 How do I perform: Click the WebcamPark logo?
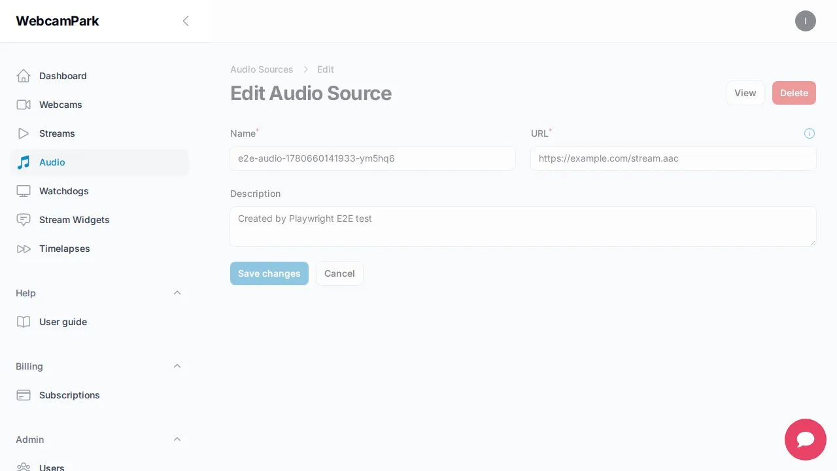tap(58, 21)
